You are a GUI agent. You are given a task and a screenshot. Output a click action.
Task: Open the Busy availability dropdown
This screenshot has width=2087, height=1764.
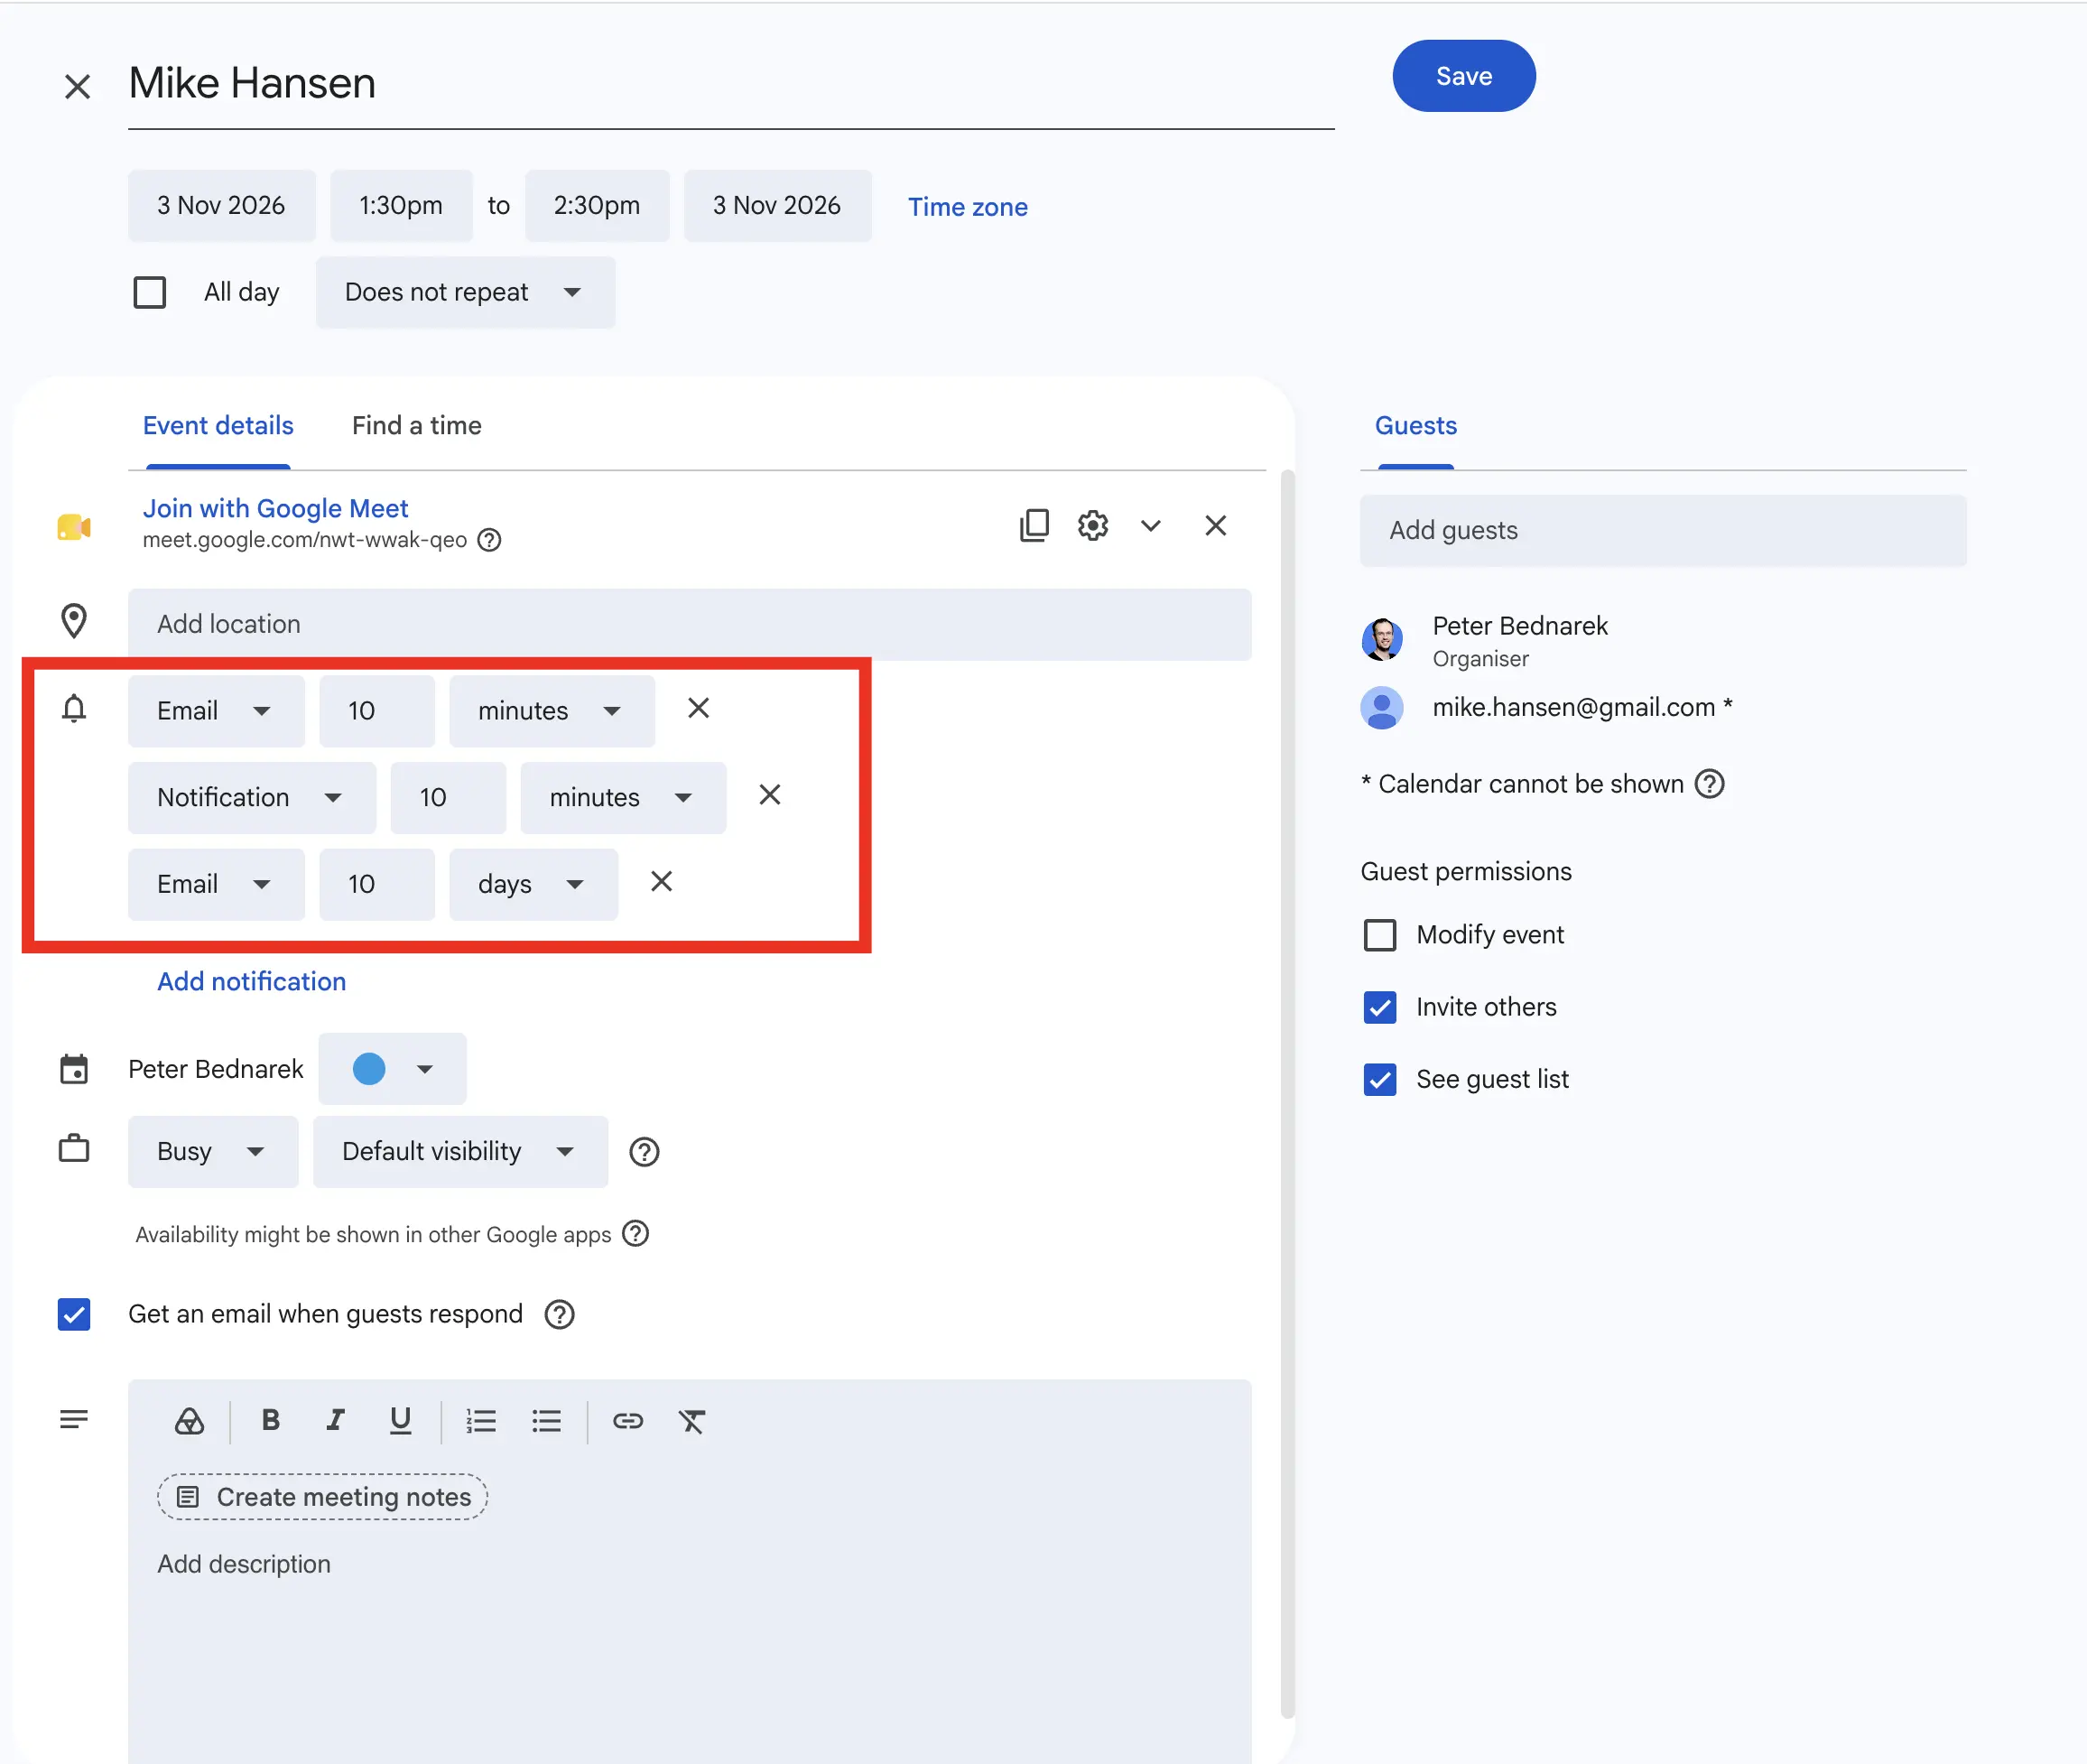click(x=213, y=1152)
